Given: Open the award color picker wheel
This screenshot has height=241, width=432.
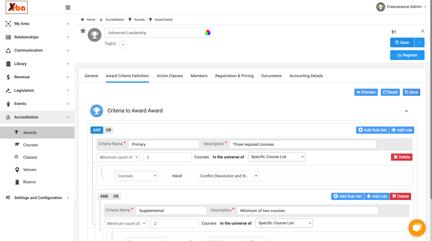Looking at the screenshot, I should point(208,33).
